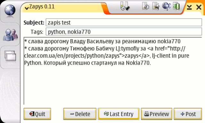This screenshot has height=123, width=205.
Task: Focus the Subject field containing zapis test
Action: (124, 22)
